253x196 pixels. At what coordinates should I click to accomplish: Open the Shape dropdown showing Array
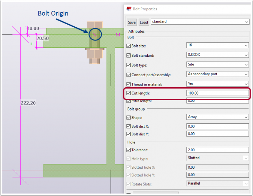(218, 117)
